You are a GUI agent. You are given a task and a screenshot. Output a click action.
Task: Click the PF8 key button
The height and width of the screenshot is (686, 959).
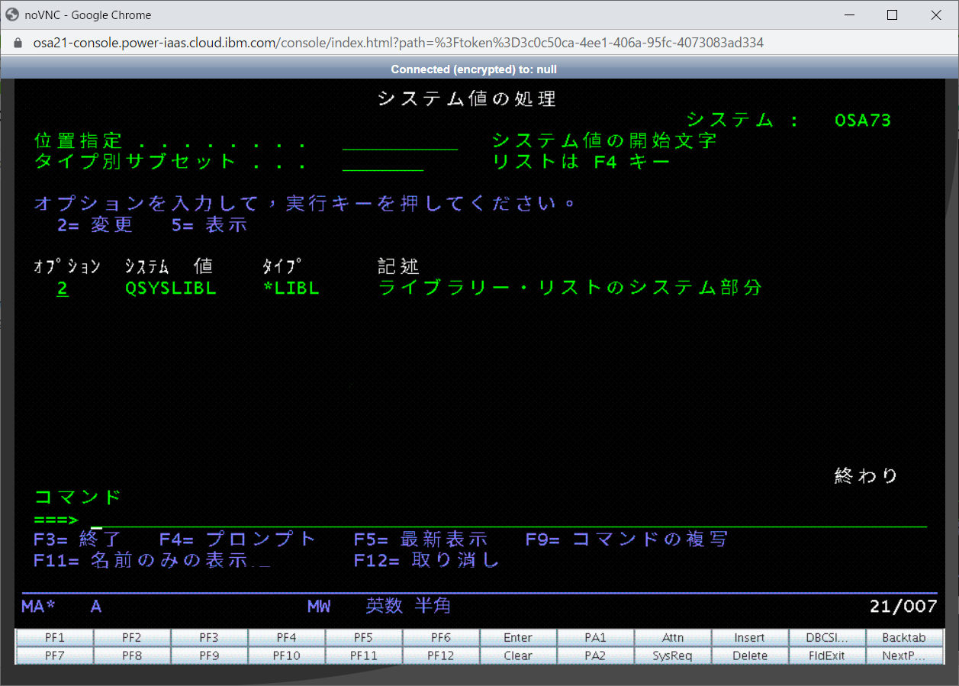pyautogui.click(x=132, y=655)
